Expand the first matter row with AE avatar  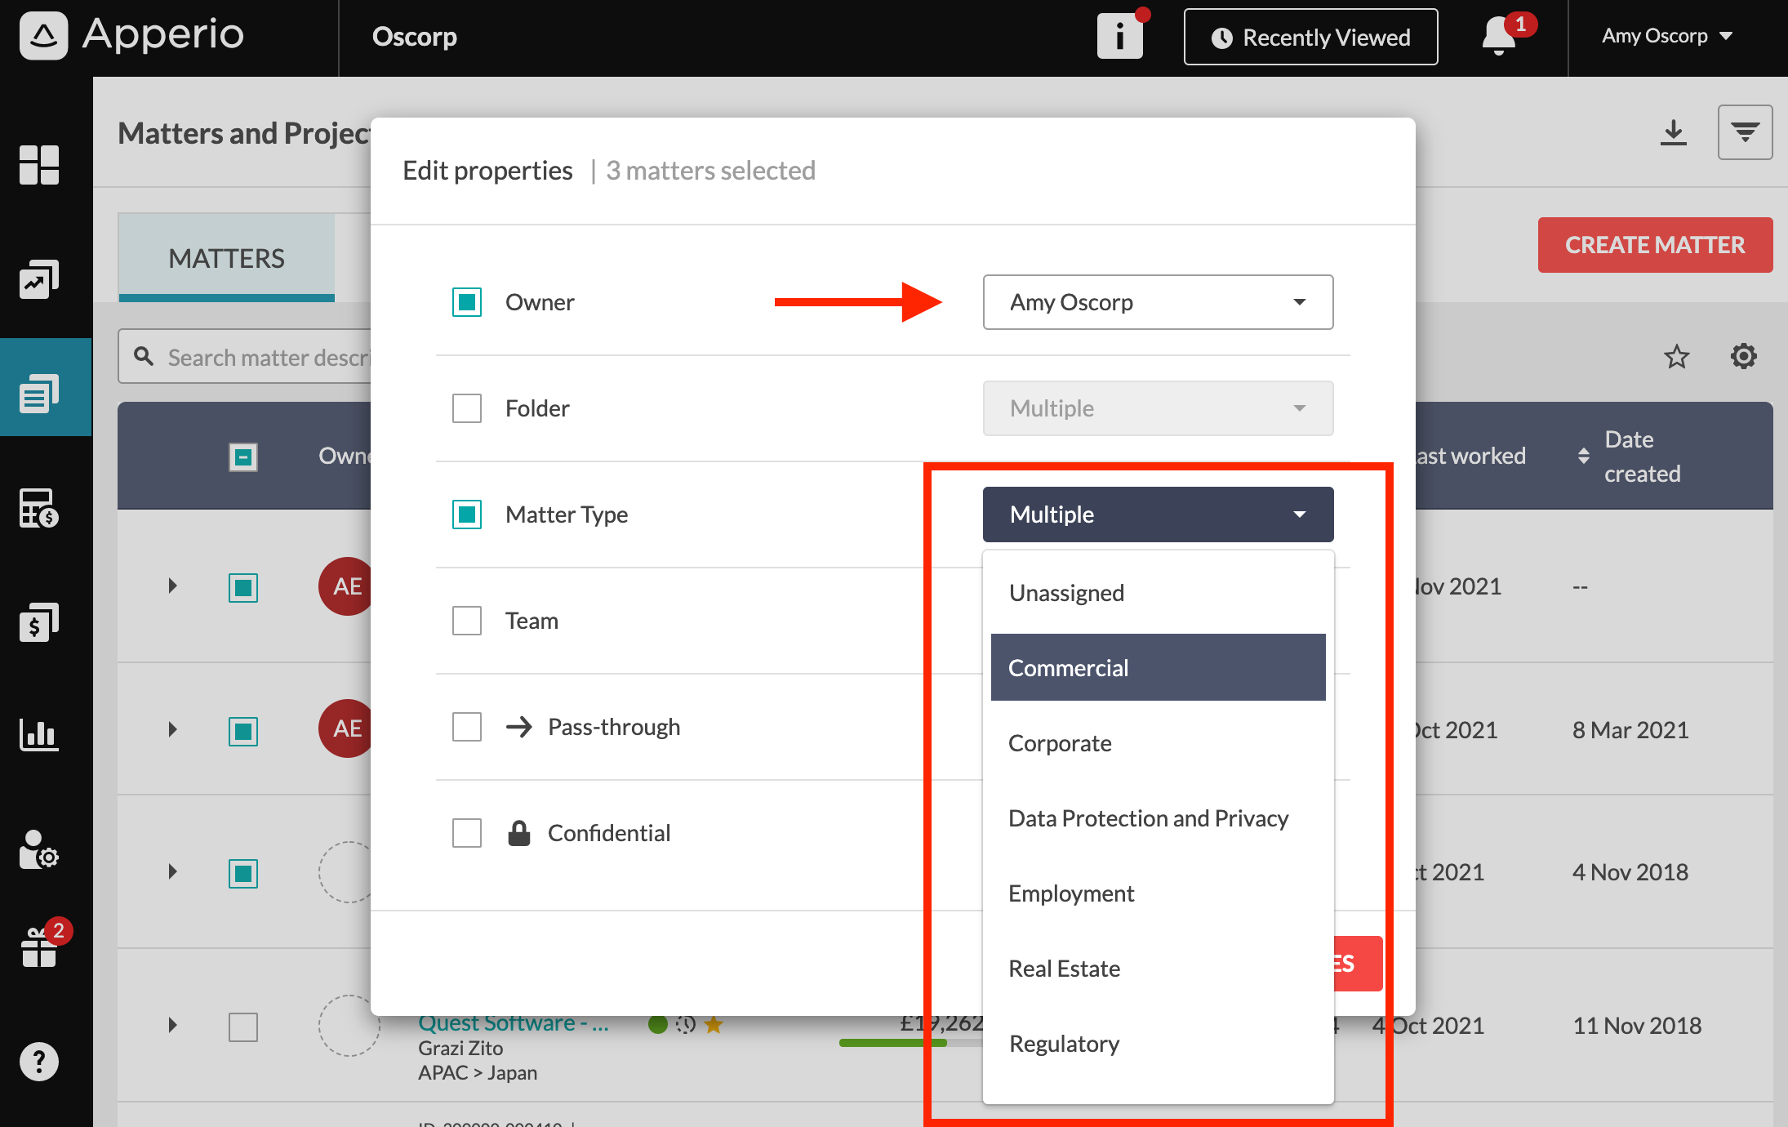point(172,586)
